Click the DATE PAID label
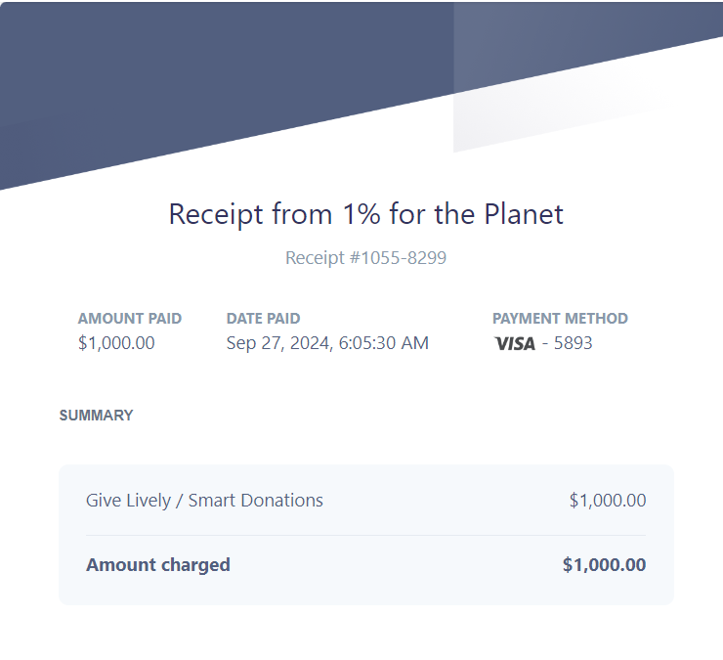723x660 pixels. coord(263,319)
